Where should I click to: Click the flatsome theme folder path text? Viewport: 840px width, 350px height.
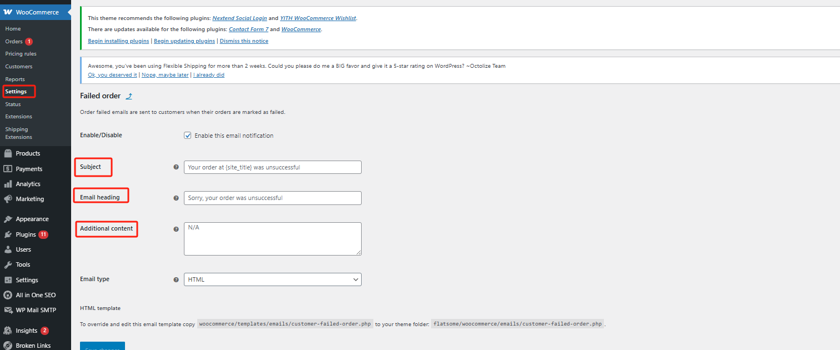click(518, 324)
